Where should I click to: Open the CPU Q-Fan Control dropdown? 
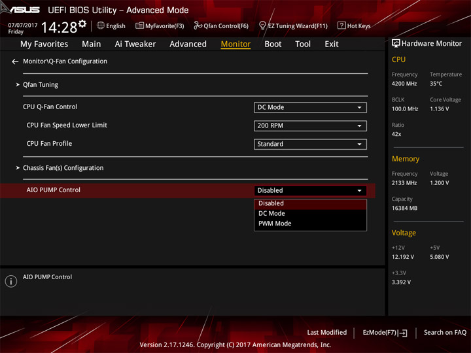click(310, 107)
